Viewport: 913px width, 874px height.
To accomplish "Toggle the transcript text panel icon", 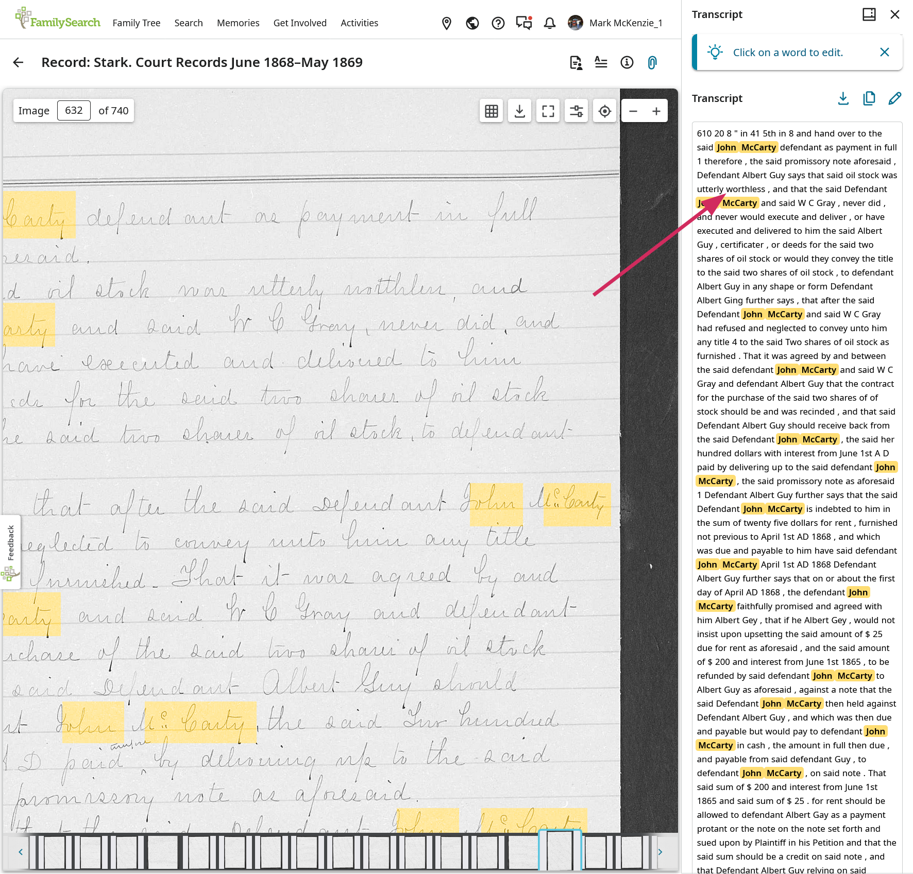I will [x=601, y=62].
